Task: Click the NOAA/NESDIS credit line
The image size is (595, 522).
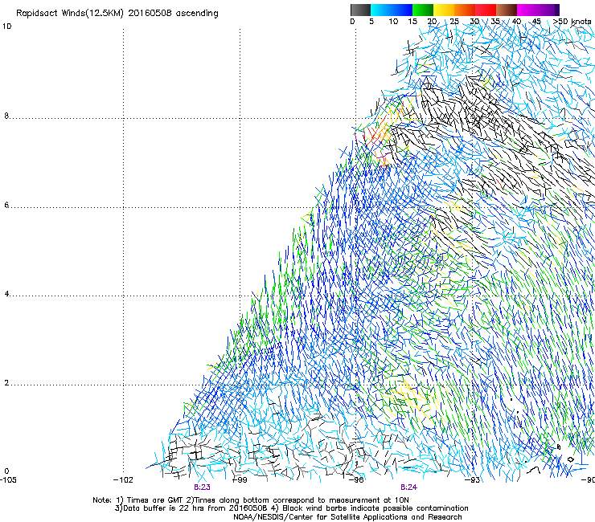Action: tap(347, 517)
